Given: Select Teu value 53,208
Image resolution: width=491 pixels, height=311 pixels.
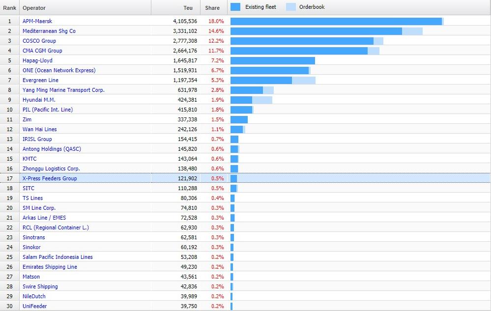Looking at the screenshot, I should pyautogui.click(x=189, y=257).
